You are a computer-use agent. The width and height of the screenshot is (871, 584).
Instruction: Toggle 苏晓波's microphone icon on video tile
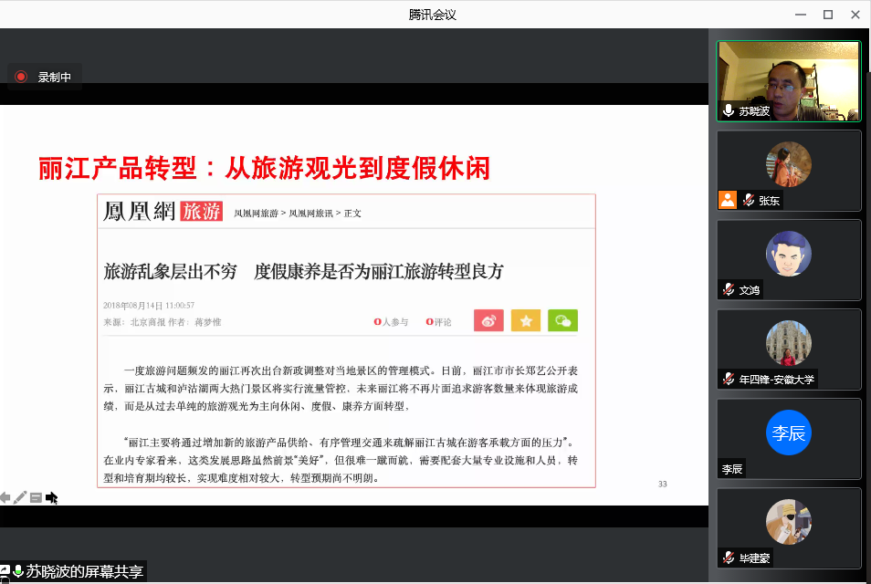(x=729, y=110)
